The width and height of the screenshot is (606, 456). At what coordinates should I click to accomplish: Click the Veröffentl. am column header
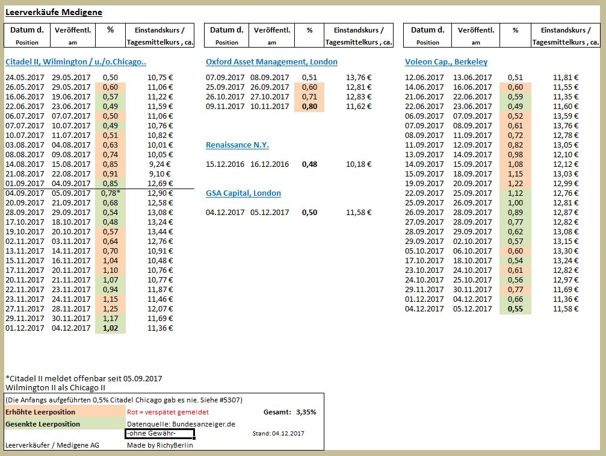(x=72, y=35)
